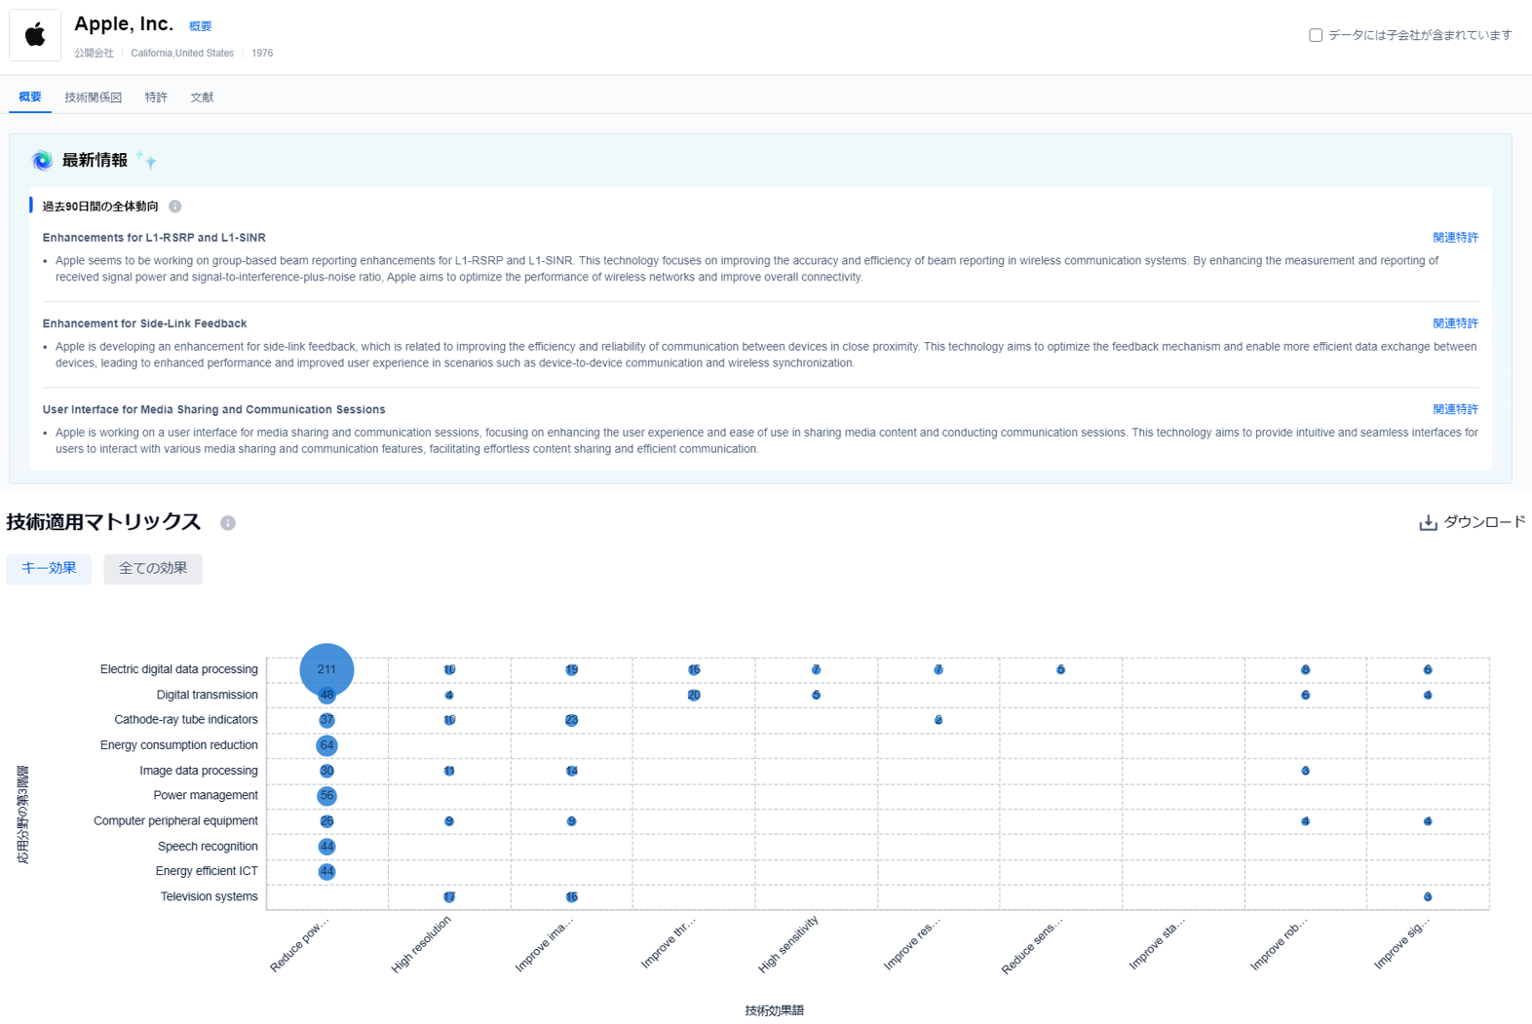Enable the include-subsidiaries data checkbox
Viewport: 1532px width, 1024px height.
click(x=1316, y=35)
